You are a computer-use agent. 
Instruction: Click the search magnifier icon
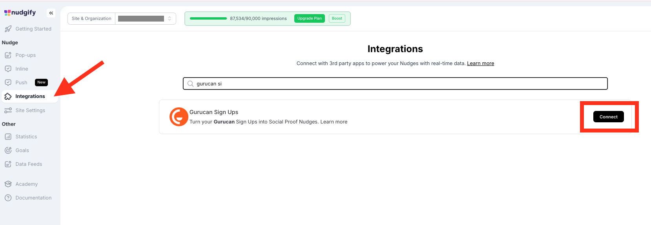coord(190,83)
